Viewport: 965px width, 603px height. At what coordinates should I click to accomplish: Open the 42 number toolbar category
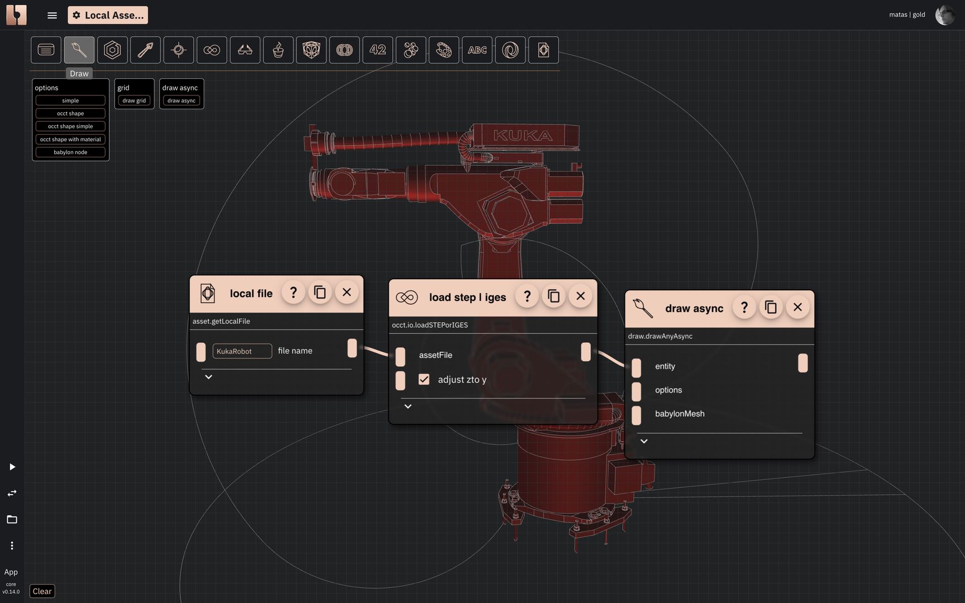coord(378,50)
